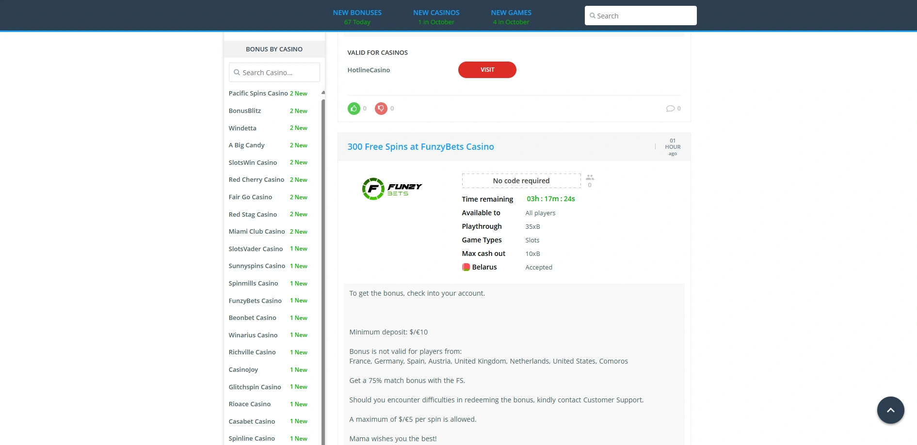
Task: Click the green thumbs-up like icon
Action: (x=354, y=109)
